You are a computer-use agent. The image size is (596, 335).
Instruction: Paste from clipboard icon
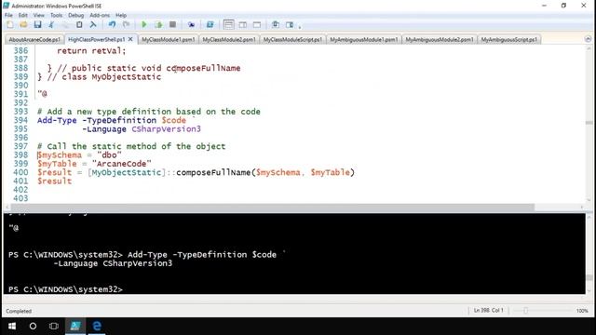pos(79,25)
